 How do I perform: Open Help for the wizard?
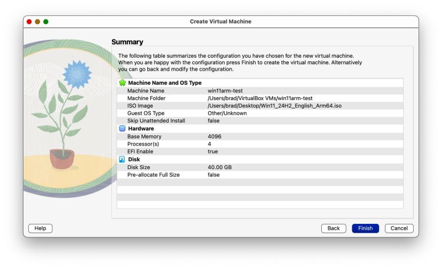(x=40, y=229)
